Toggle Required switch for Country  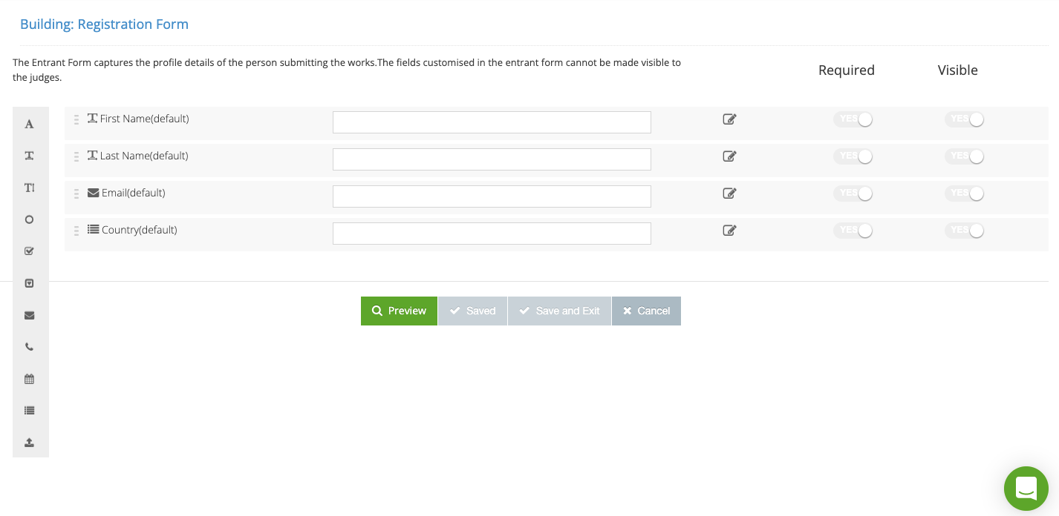click(853, 231)
